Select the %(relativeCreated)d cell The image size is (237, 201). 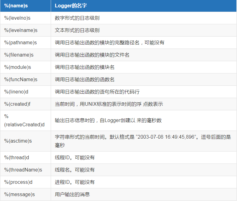click(26, 120)
